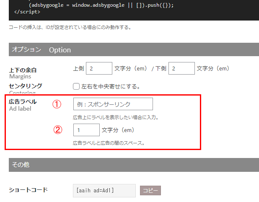The width and height of the screenshot is (259, 202).
Task: Click the 上下の余白 Margins label
Action: (x=23, y=73)
